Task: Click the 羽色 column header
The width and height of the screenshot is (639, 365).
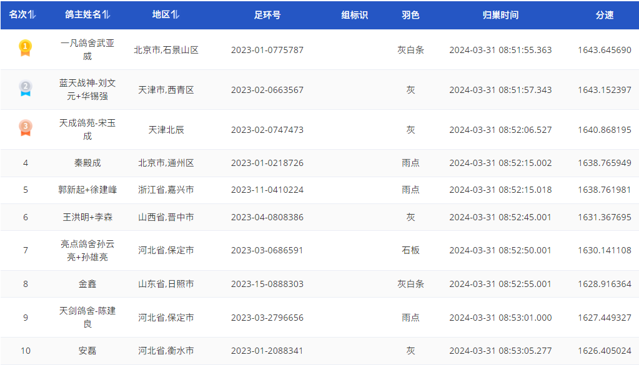Action: 410,15
